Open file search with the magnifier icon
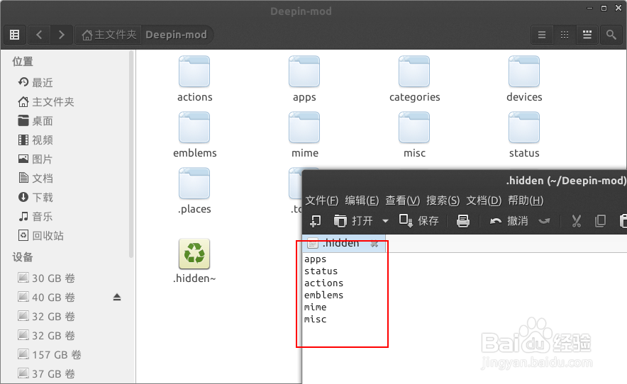The width and height of the screenshot is (627, 384). pyautogui.click(x=611, y=35)
